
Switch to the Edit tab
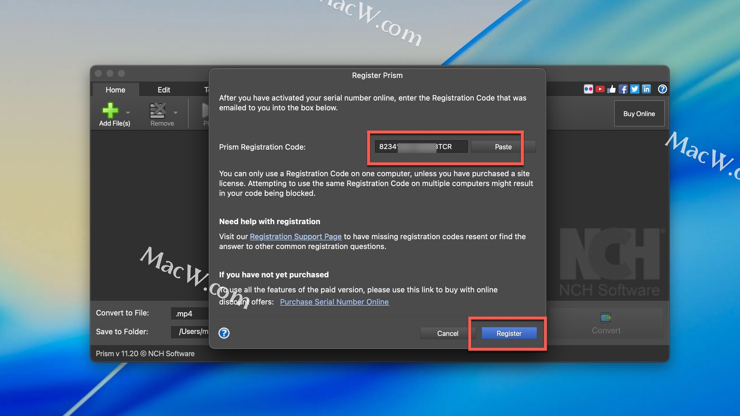tap(164, 90)
